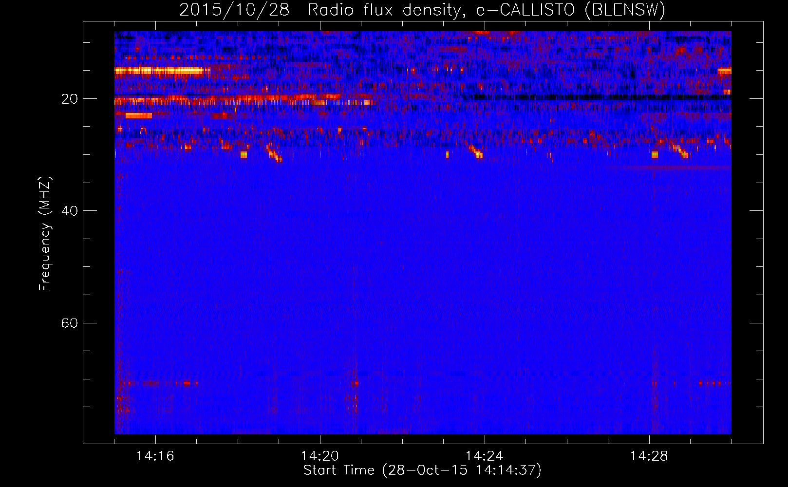Click the plot title '2015/10/28 Radio flux density'
Viewport: 788px width, 487px height.
click(422, 10)
